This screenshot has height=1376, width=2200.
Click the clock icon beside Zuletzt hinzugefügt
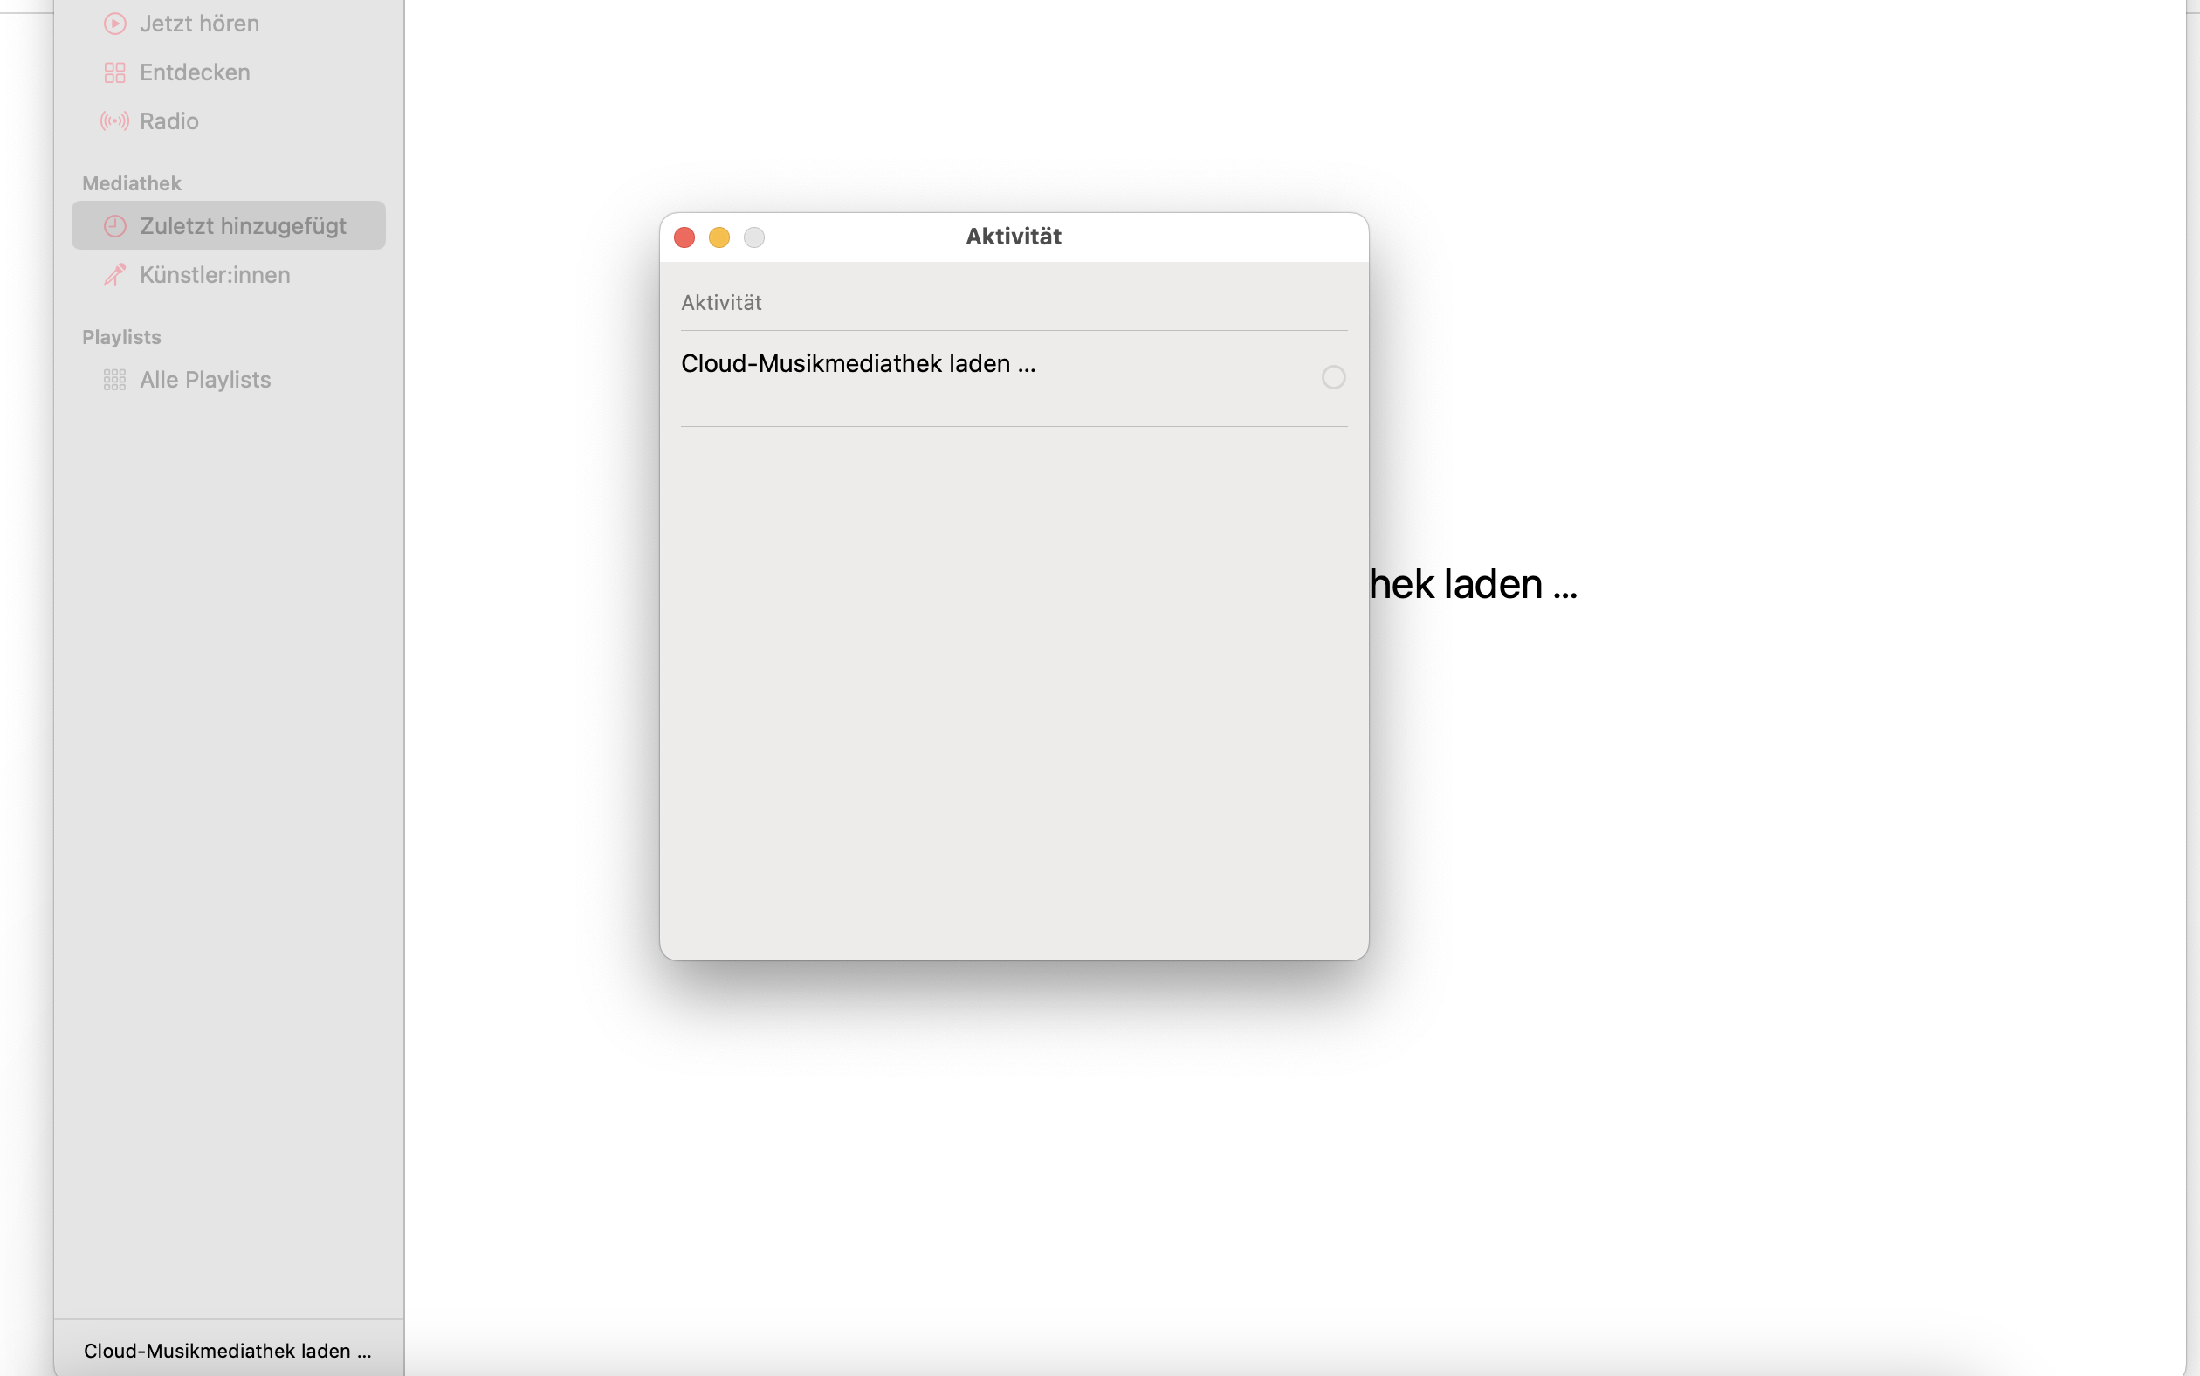click(114, 225)
